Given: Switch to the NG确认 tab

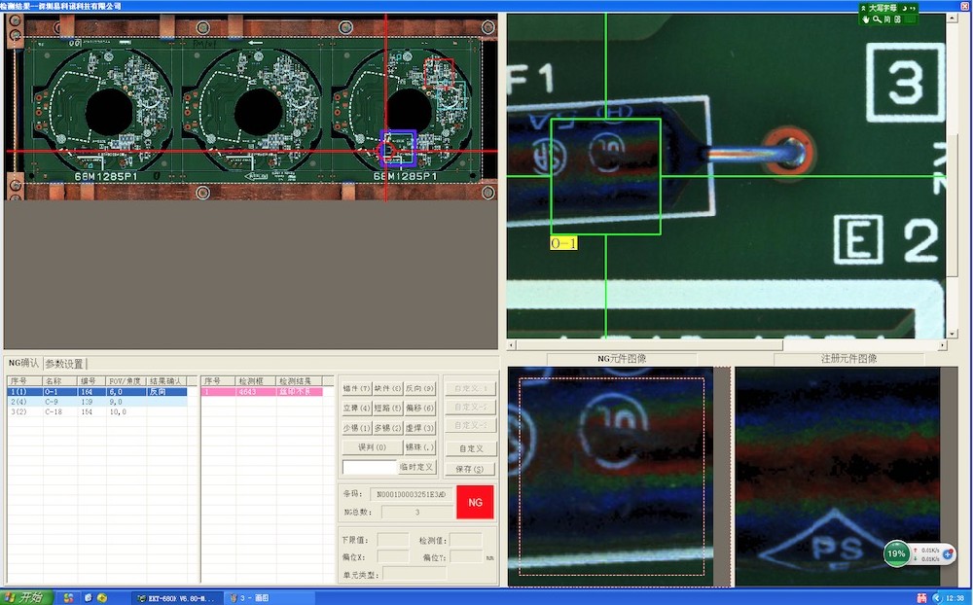Looking at the screenshot, I should point(22,364).
